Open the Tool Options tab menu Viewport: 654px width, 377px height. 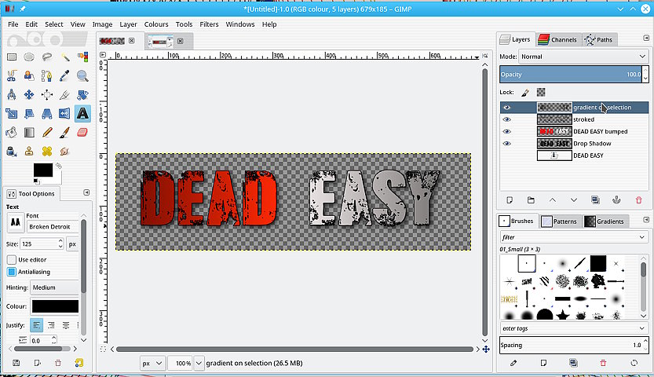tap(86, 192)
